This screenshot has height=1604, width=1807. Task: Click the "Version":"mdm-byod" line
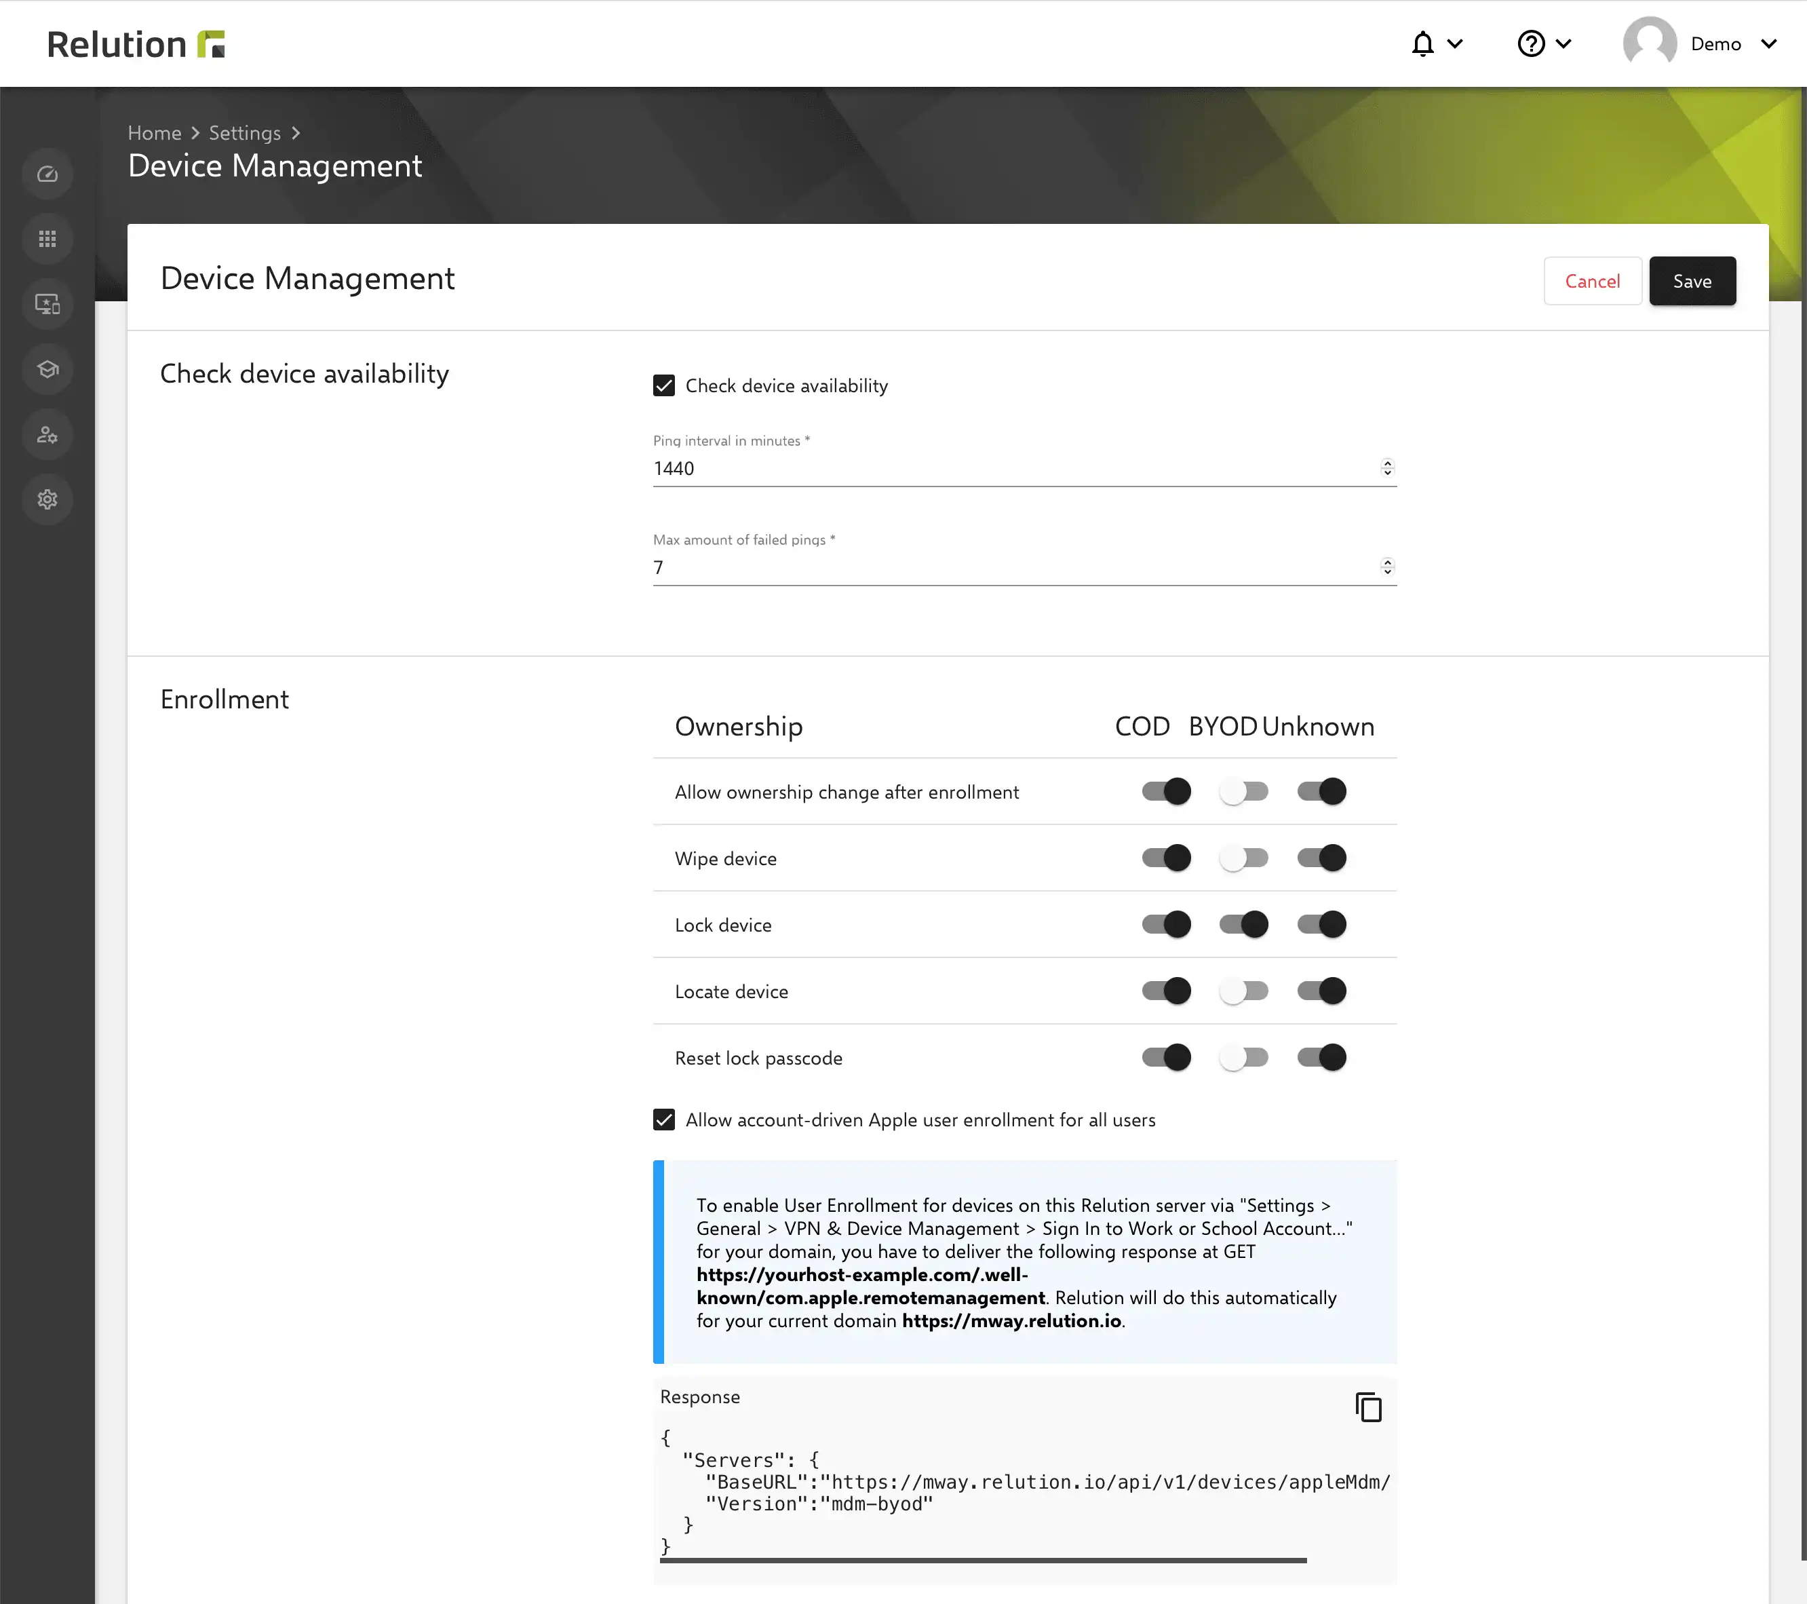(819, 1504)
